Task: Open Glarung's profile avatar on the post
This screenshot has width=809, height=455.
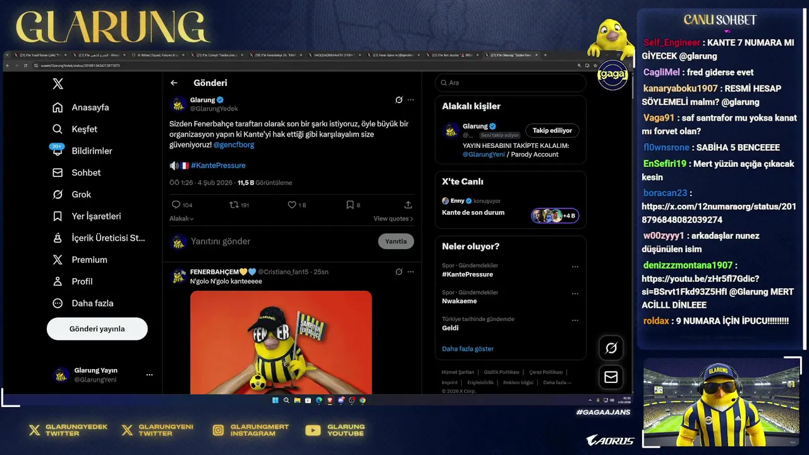Action: pyautogui.click(x=178, y=104)
